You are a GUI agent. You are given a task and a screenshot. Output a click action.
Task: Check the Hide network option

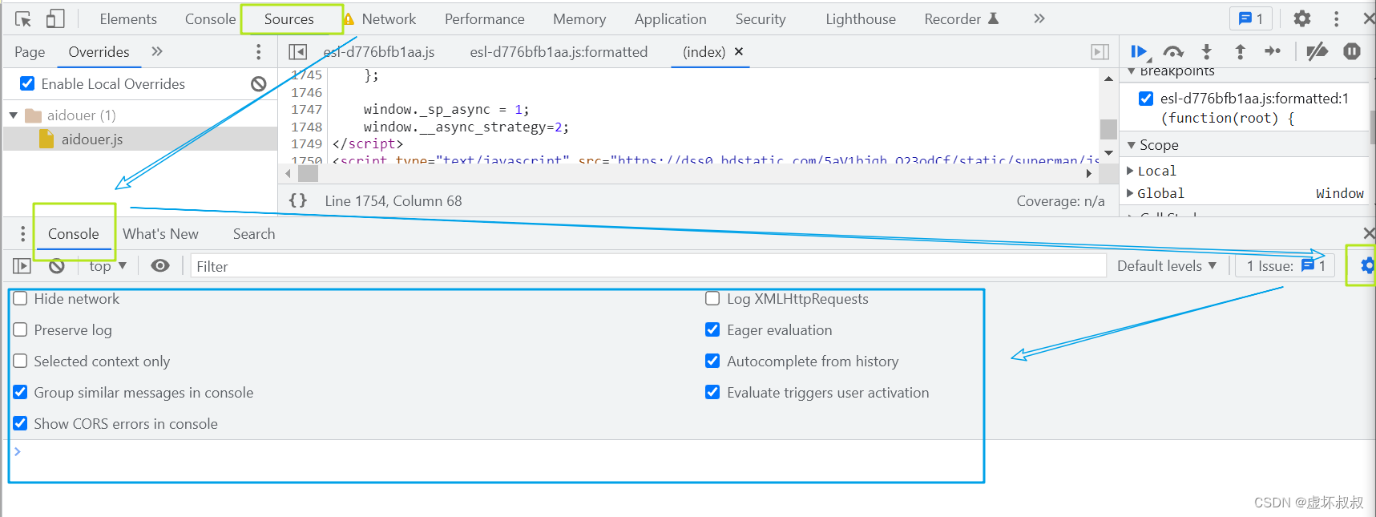(x=20, y=298)
